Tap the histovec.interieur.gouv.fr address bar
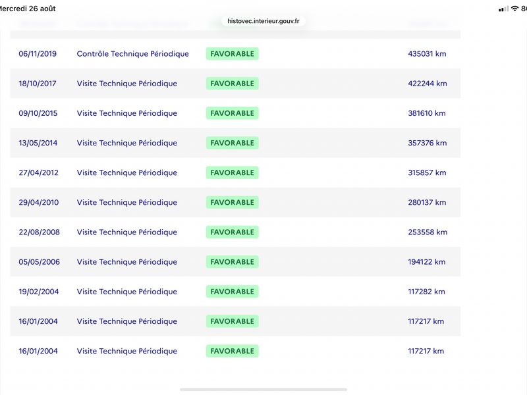Image resolution: width=527 pixels, height=395 pixels. [x=263, y=21]
